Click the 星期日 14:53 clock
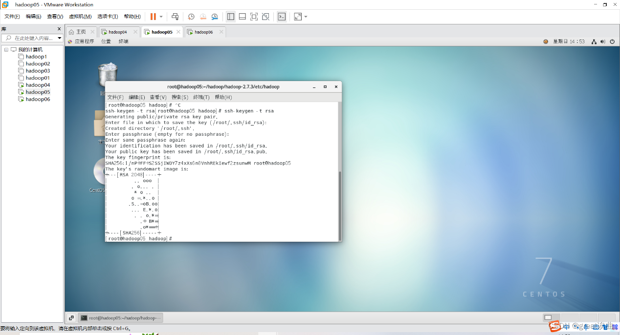Image resolution: width=620 pixels, height=335 pixels. [x=569, y=42]
